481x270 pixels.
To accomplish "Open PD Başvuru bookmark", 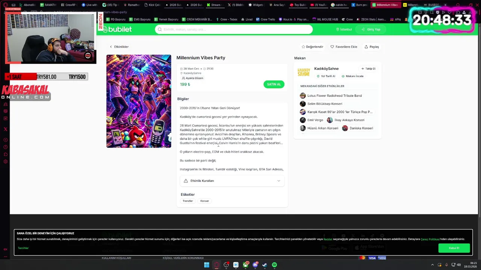I will [115, 19].
